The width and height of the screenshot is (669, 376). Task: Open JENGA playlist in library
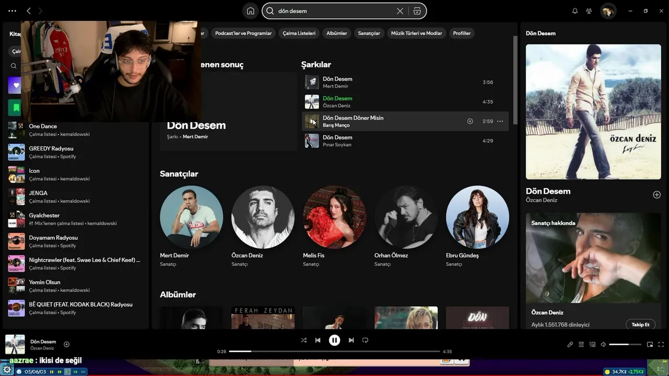pos(76,196)
